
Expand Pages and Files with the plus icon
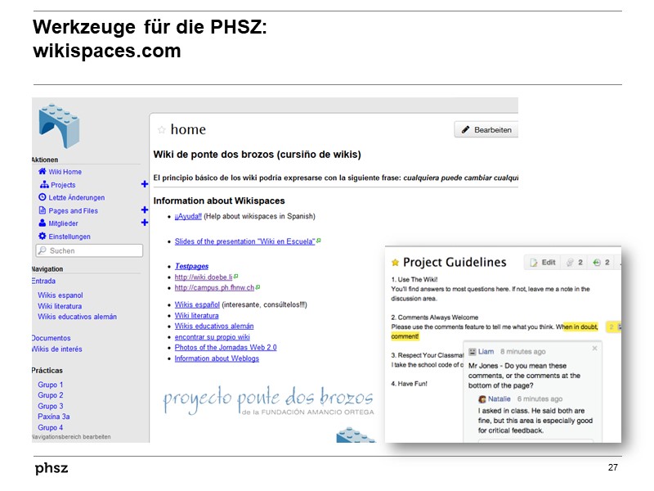[145, 209]
